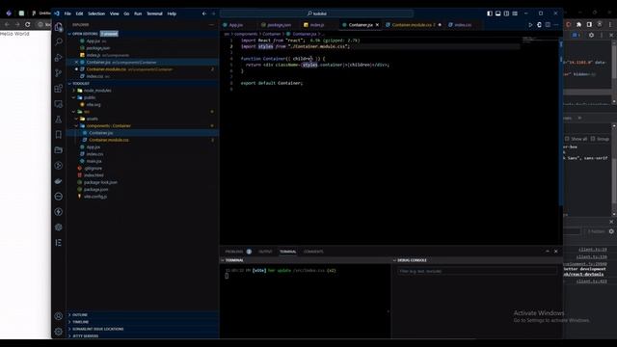Reload the page in the browser window
Screen dimensions: 617x347
pyautogui.click(x=28, y=24)
